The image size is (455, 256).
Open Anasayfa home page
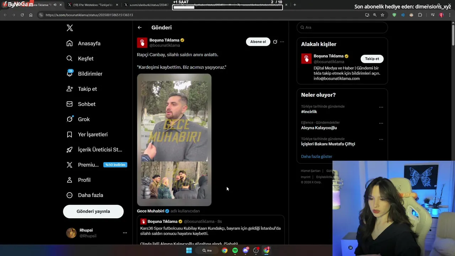click(x=84, y=43)
